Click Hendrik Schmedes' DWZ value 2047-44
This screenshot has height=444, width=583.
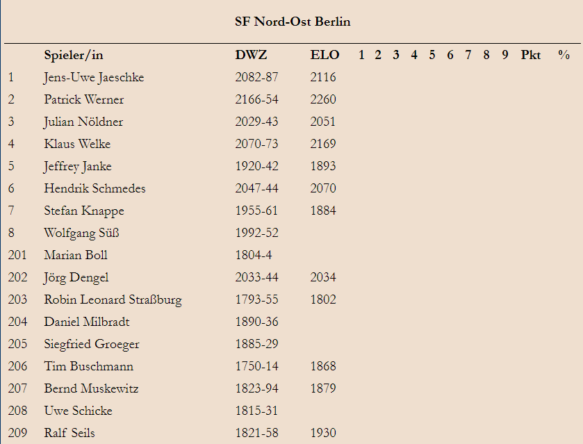pos(256,188)
